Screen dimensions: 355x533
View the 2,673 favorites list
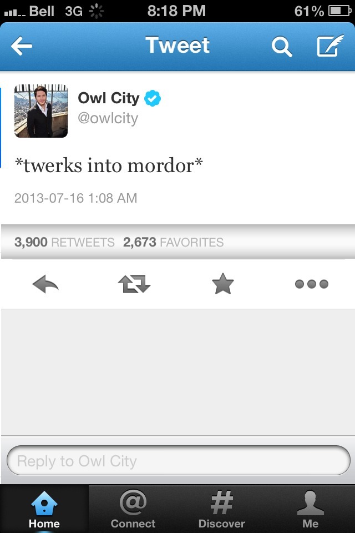click(173, 243)
